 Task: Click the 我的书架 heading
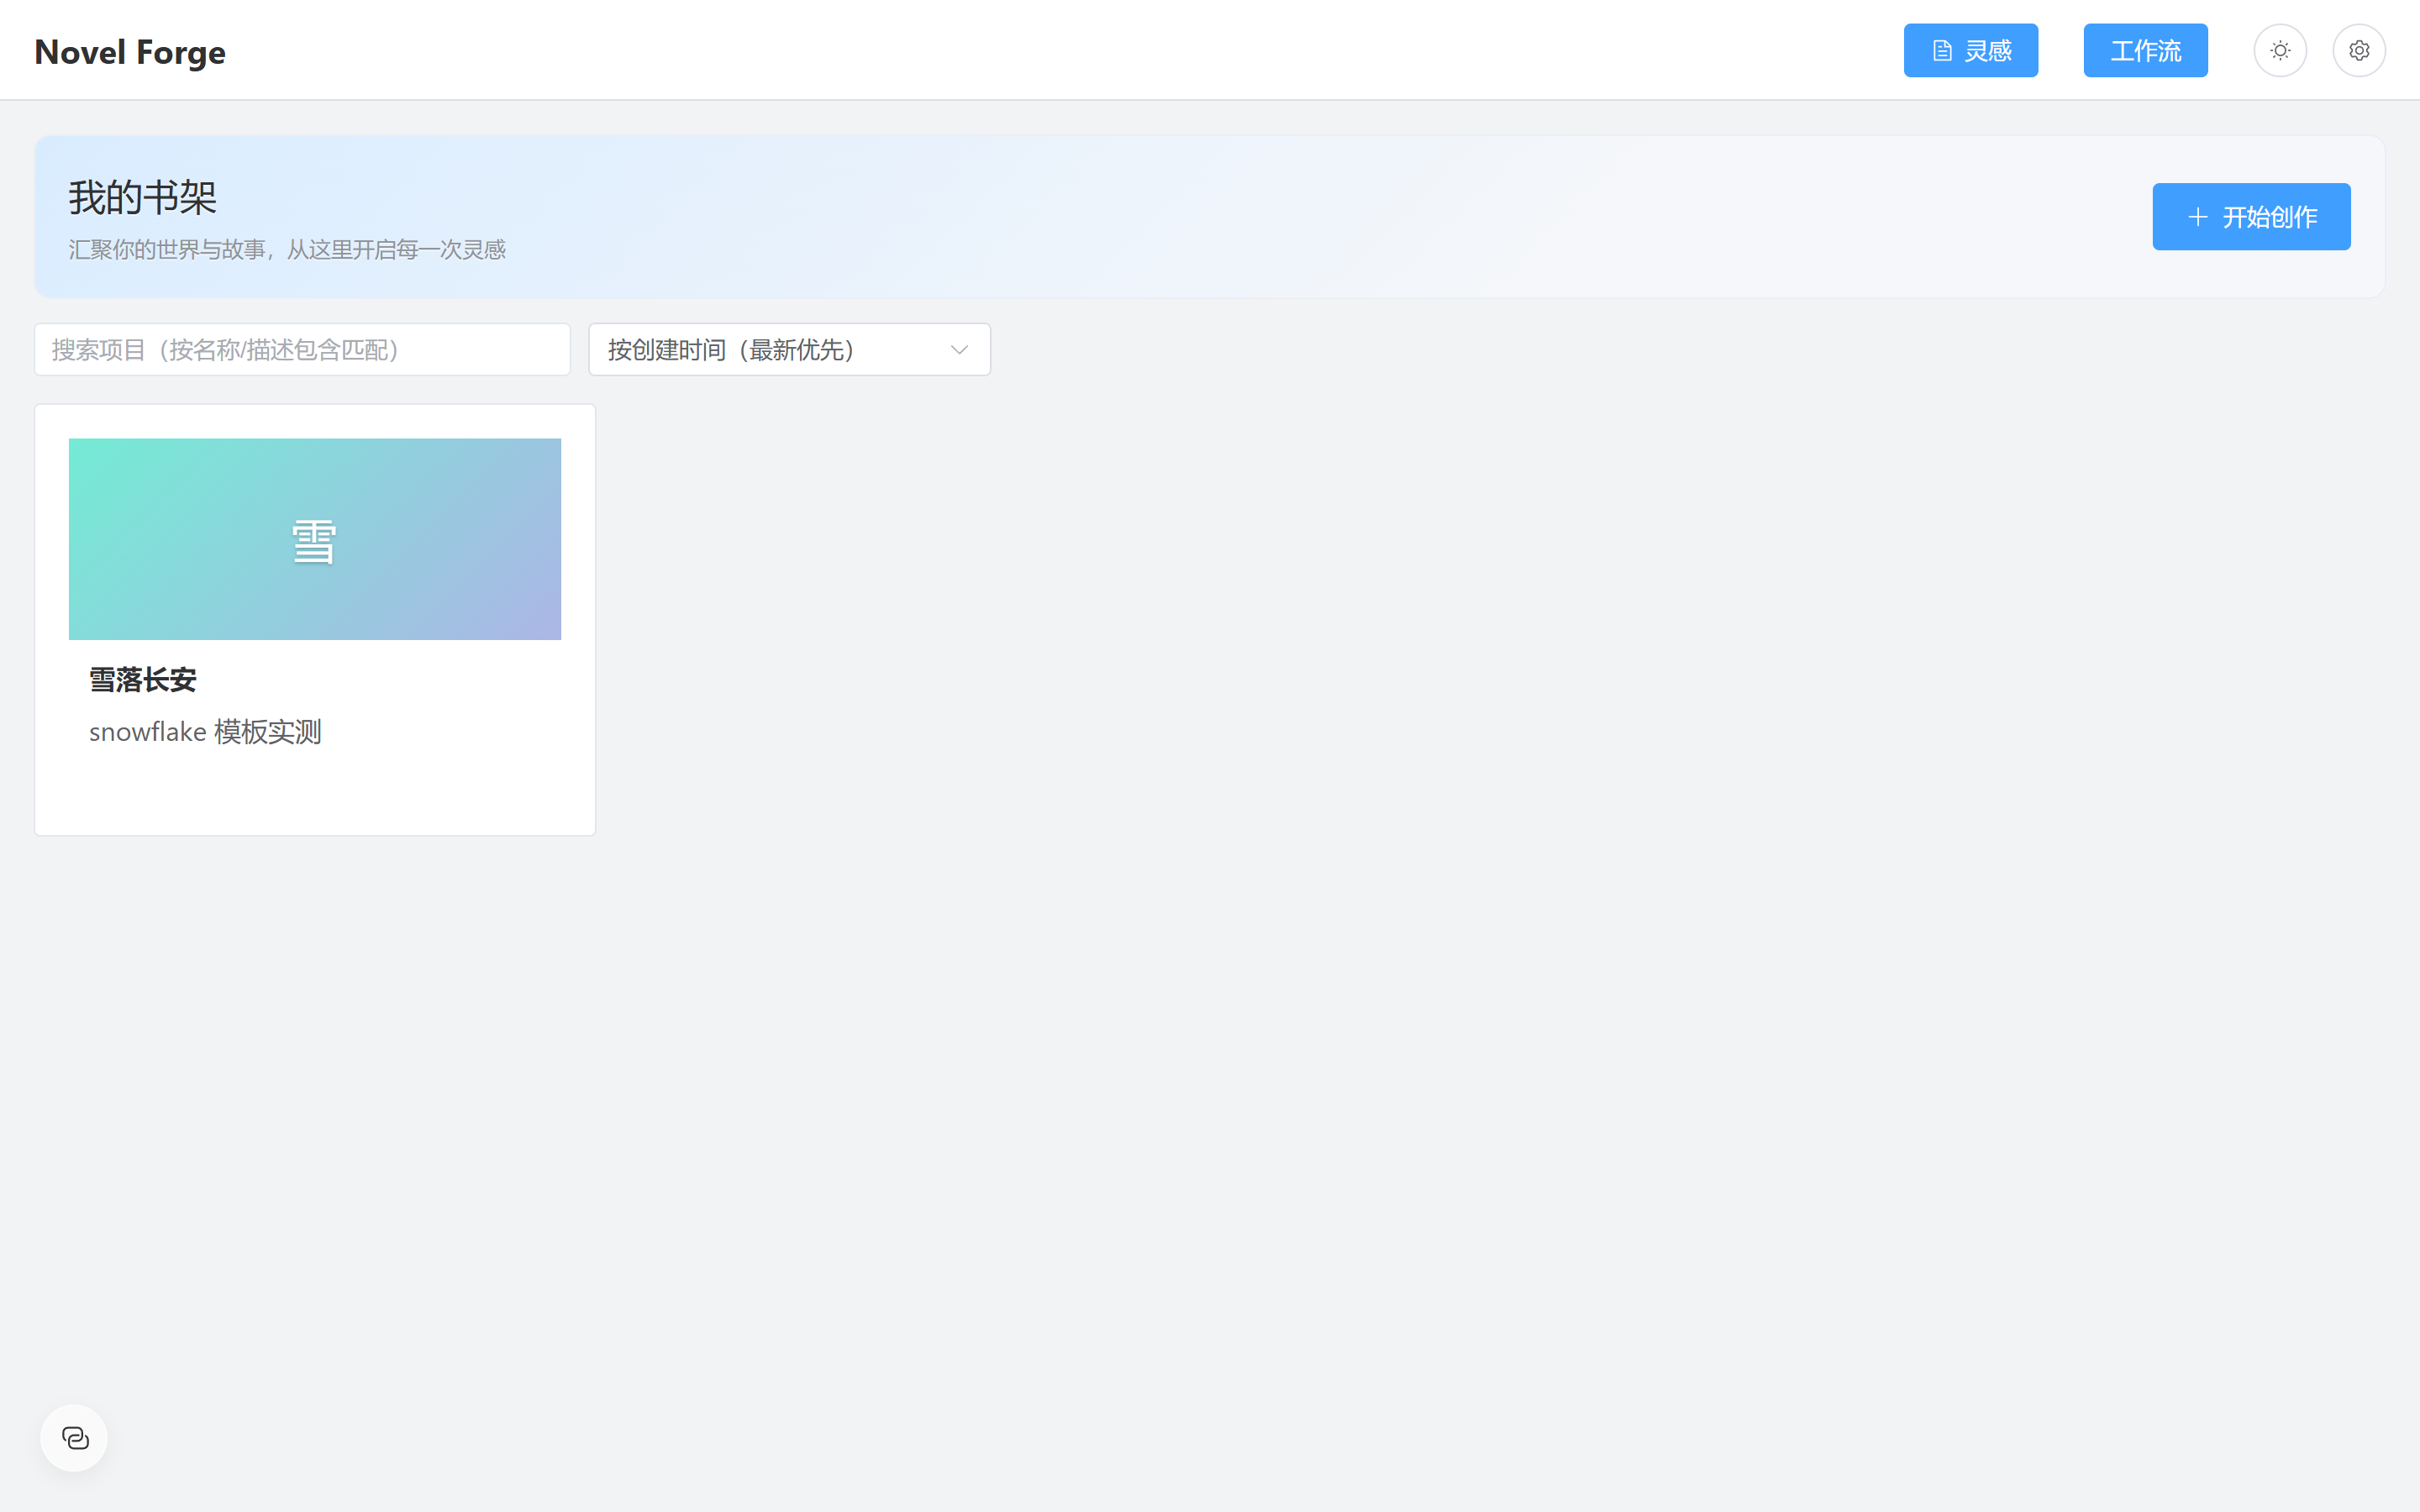[143, 197]
